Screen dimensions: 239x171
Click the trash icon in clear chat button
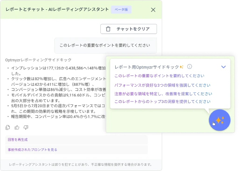coord(108,29)
